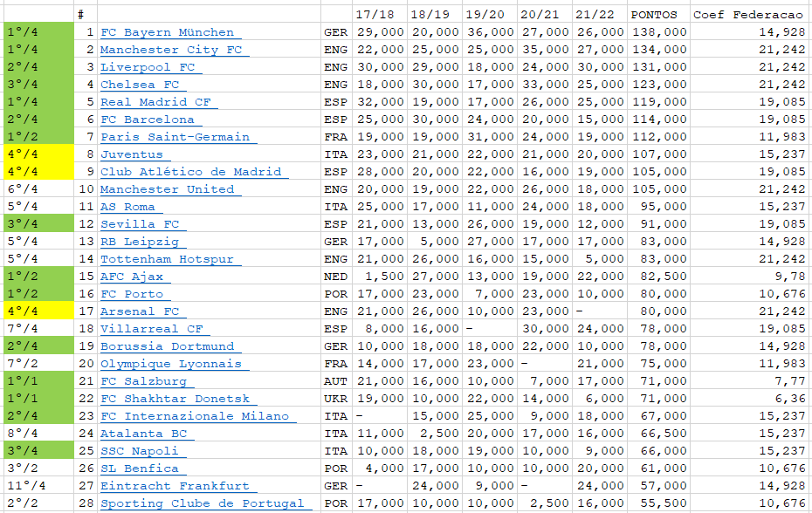
Task: Open the Borussia Dortmund link
Action: pos(167,346)
